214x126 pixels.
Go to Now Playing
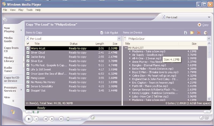click(9, 30)
